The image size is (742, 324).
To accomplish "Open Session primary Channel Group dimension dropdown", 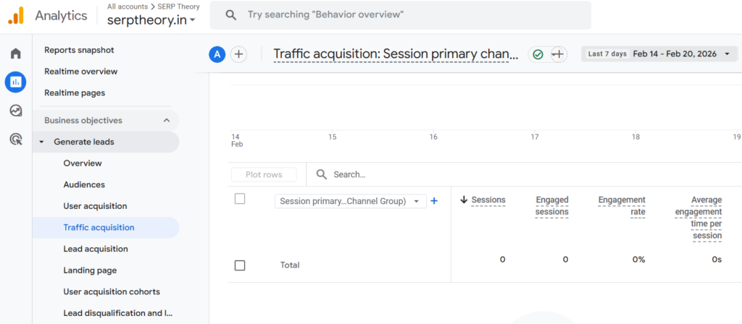I will [x=351, y=202].
